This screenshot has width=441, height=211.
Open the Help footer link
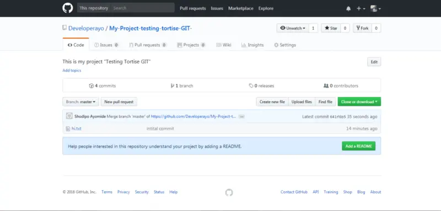174,192
